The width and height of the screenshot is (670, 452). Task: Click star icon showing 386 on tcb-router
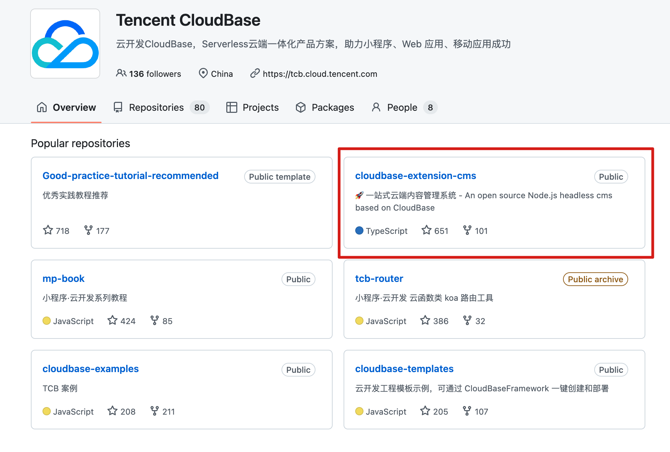[425, 320]
